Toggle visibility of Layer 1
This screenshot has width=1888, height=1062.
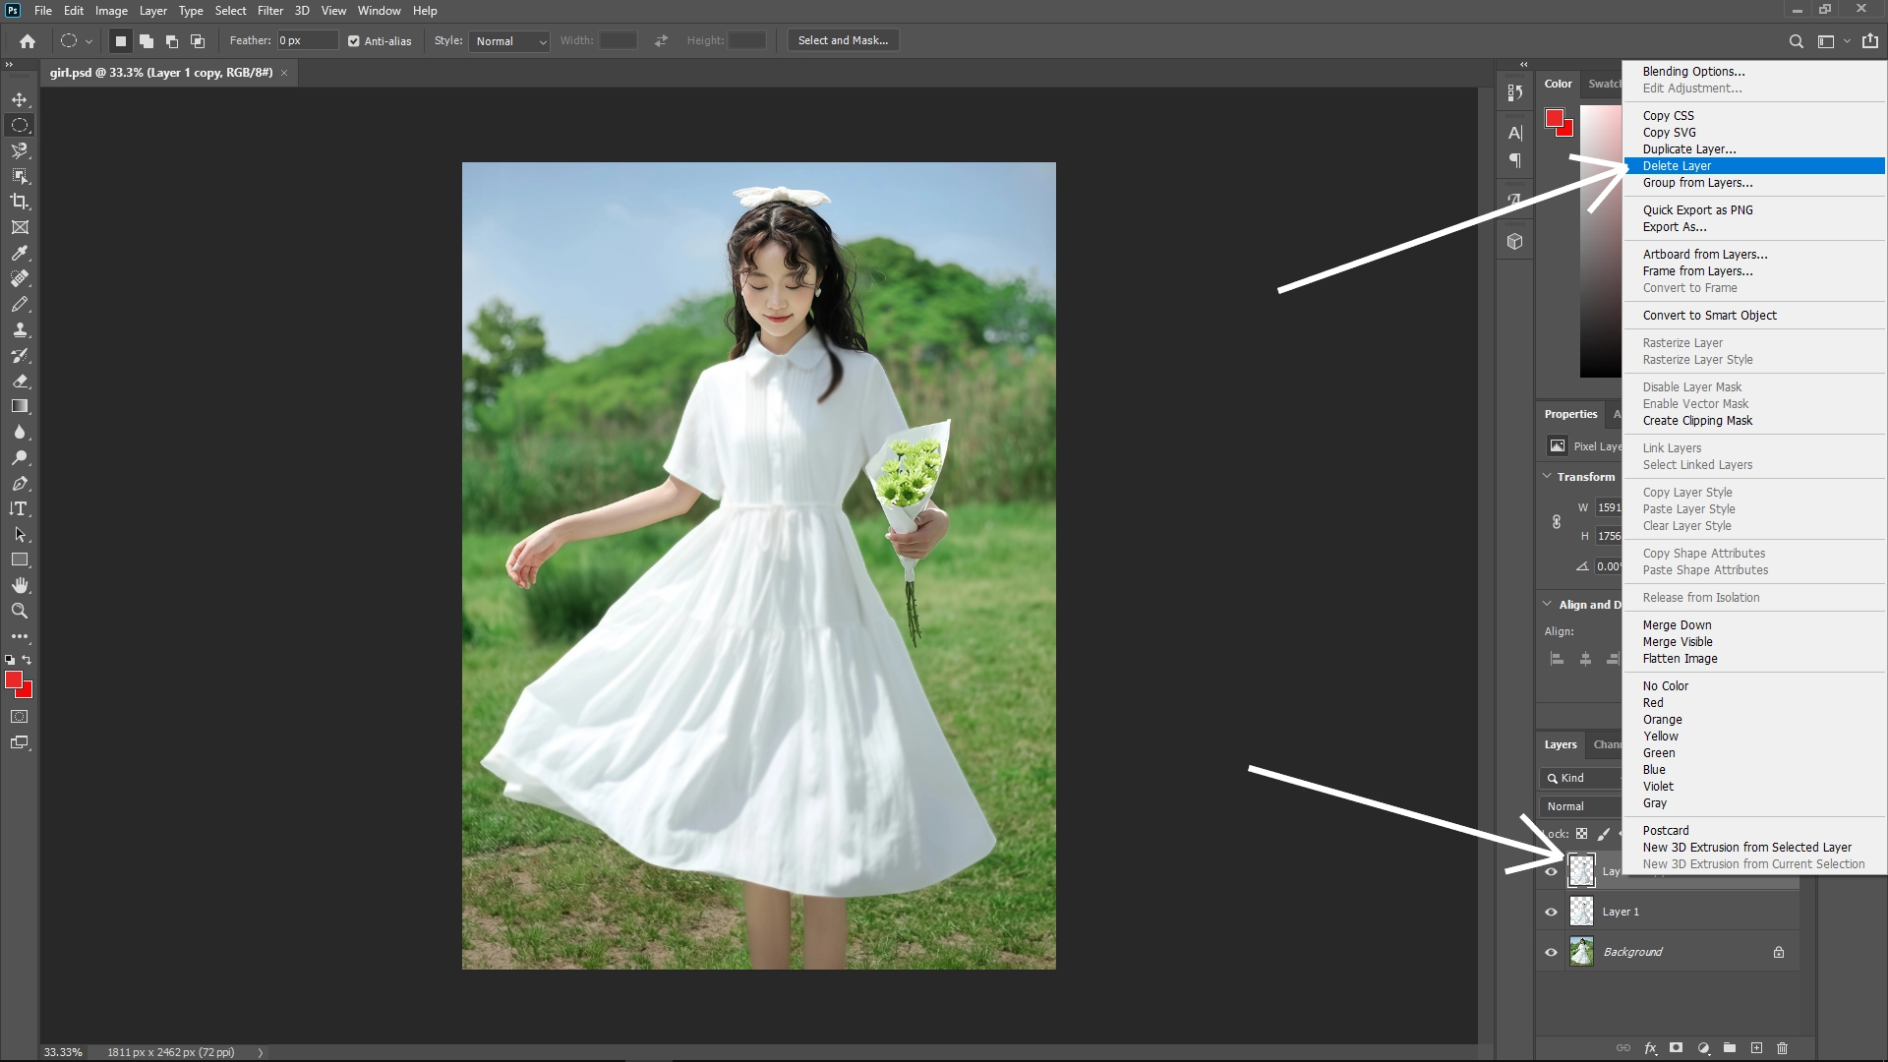click(1551, 912)
